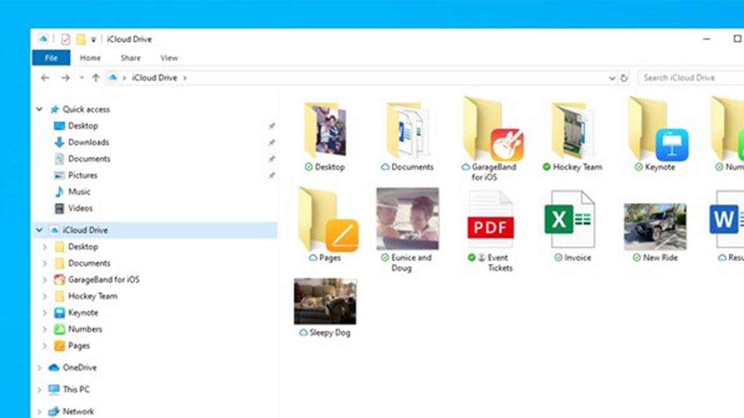
Task: Open the address bar history dropdown
Action: coord(612,78)
